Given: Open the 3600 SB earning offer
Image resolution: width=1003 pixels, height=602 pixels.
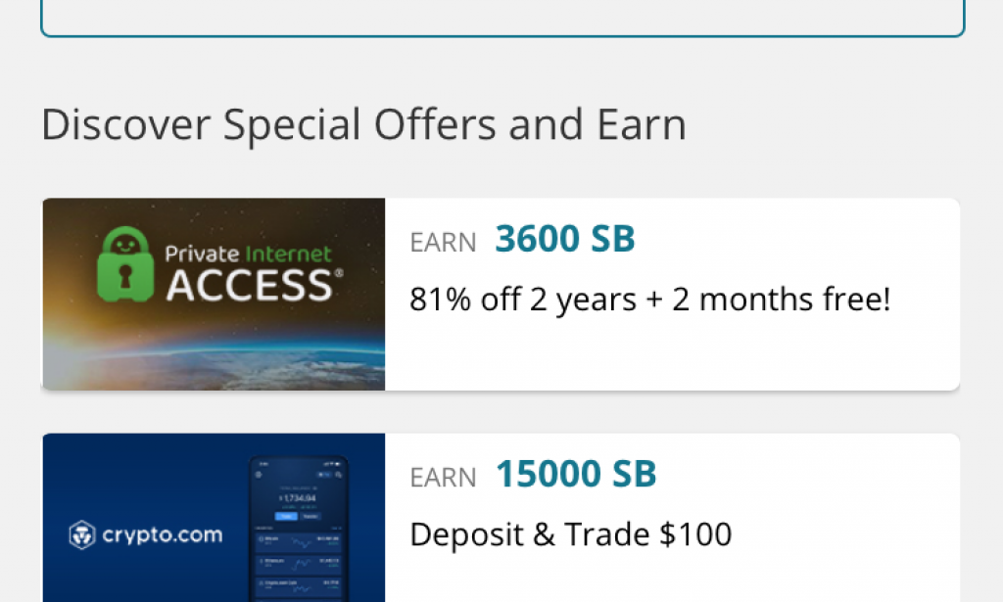Looking at the screenshot, I should [563, 238].
